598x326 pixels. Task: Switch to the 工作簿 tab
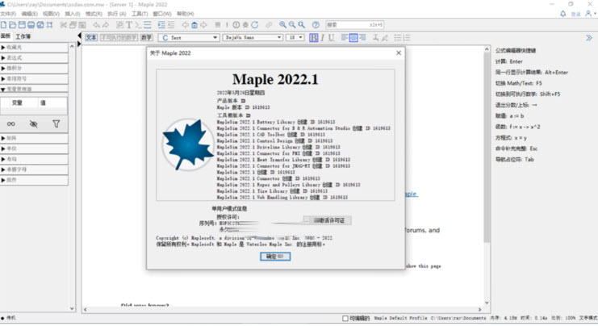[x=23, y=37]
